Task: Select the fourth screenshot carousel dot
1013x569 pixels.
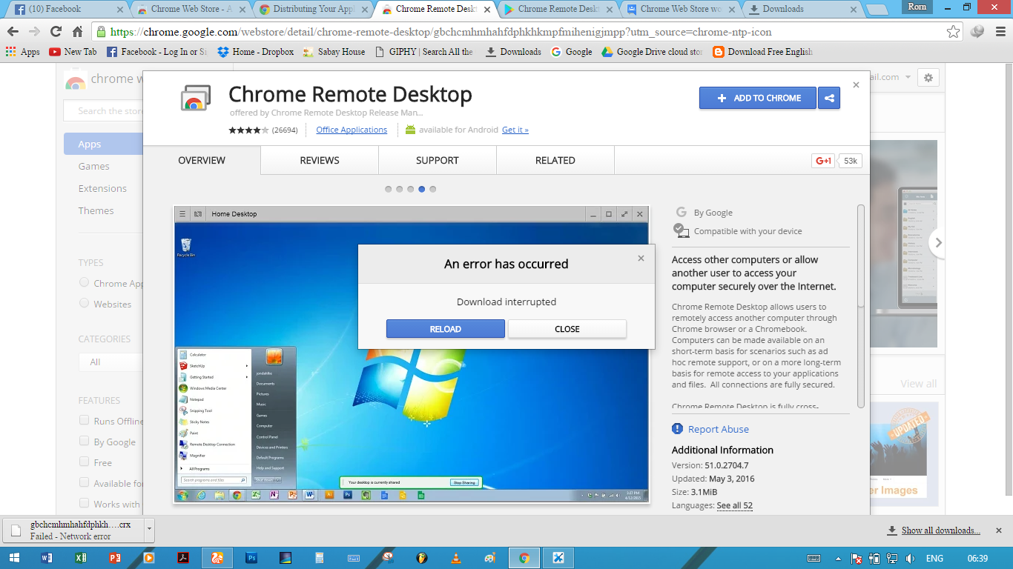Action: (422, 189)
